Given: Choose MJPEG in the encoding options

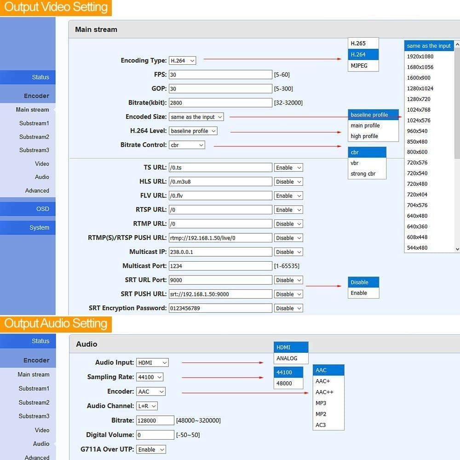Looking at the screenshot, I should pos(363,65).
